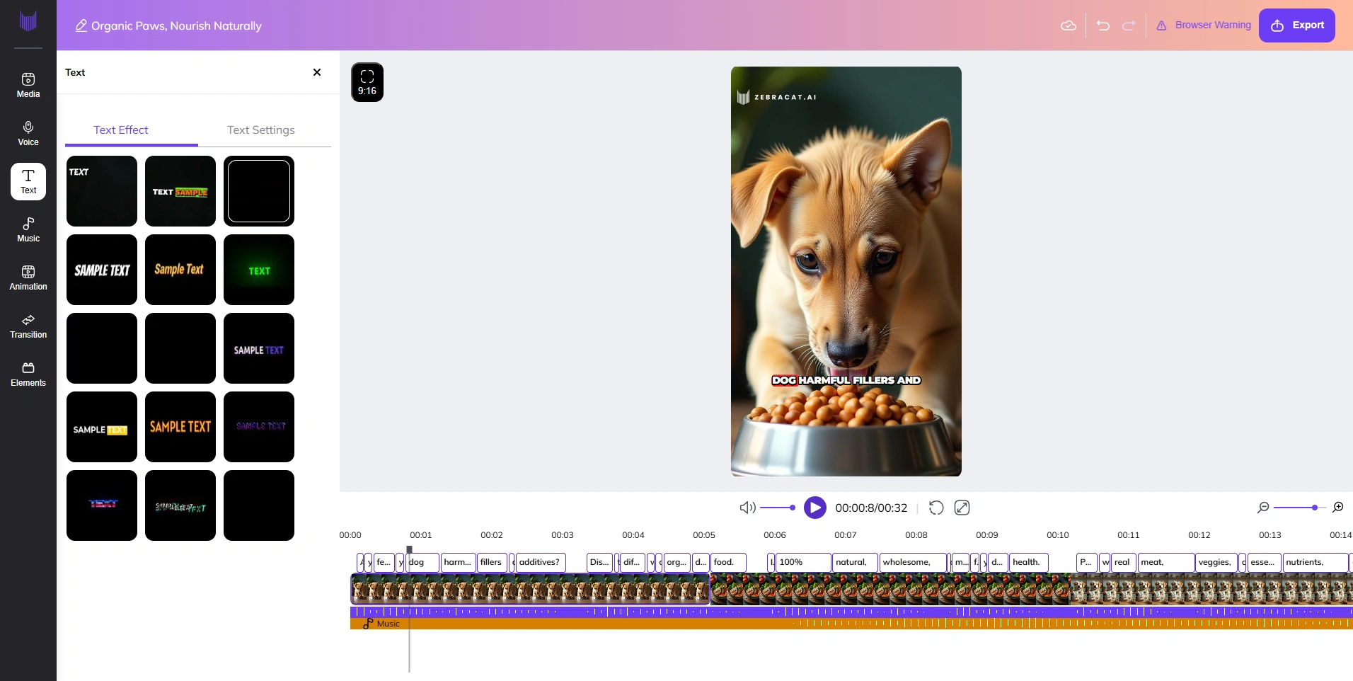Screen dimensions: 1353x681
Task: Select the first dog video clip
Action: coord(530,589)
